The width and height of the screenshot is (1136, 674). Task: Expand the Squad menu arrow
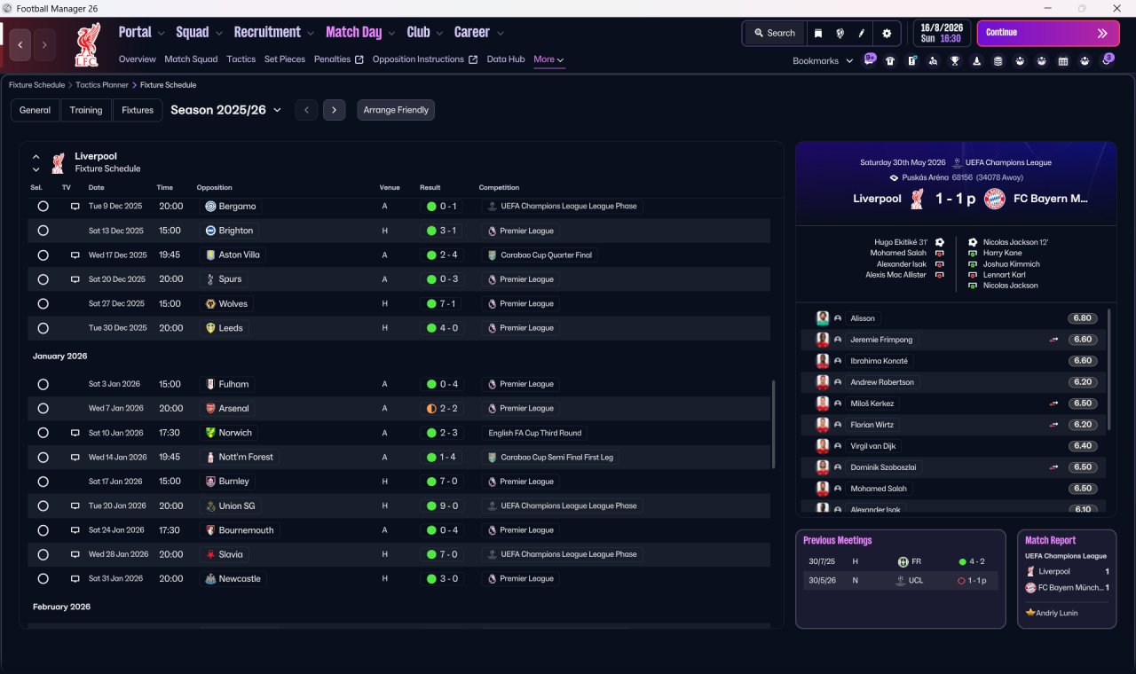218,33
